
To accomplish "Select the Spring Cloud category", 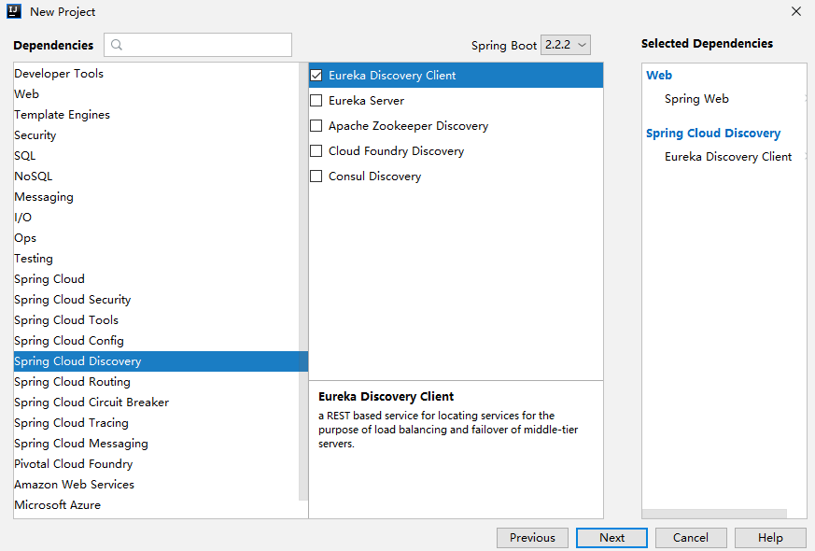I will pyautogui.click(x=157, y=279).
